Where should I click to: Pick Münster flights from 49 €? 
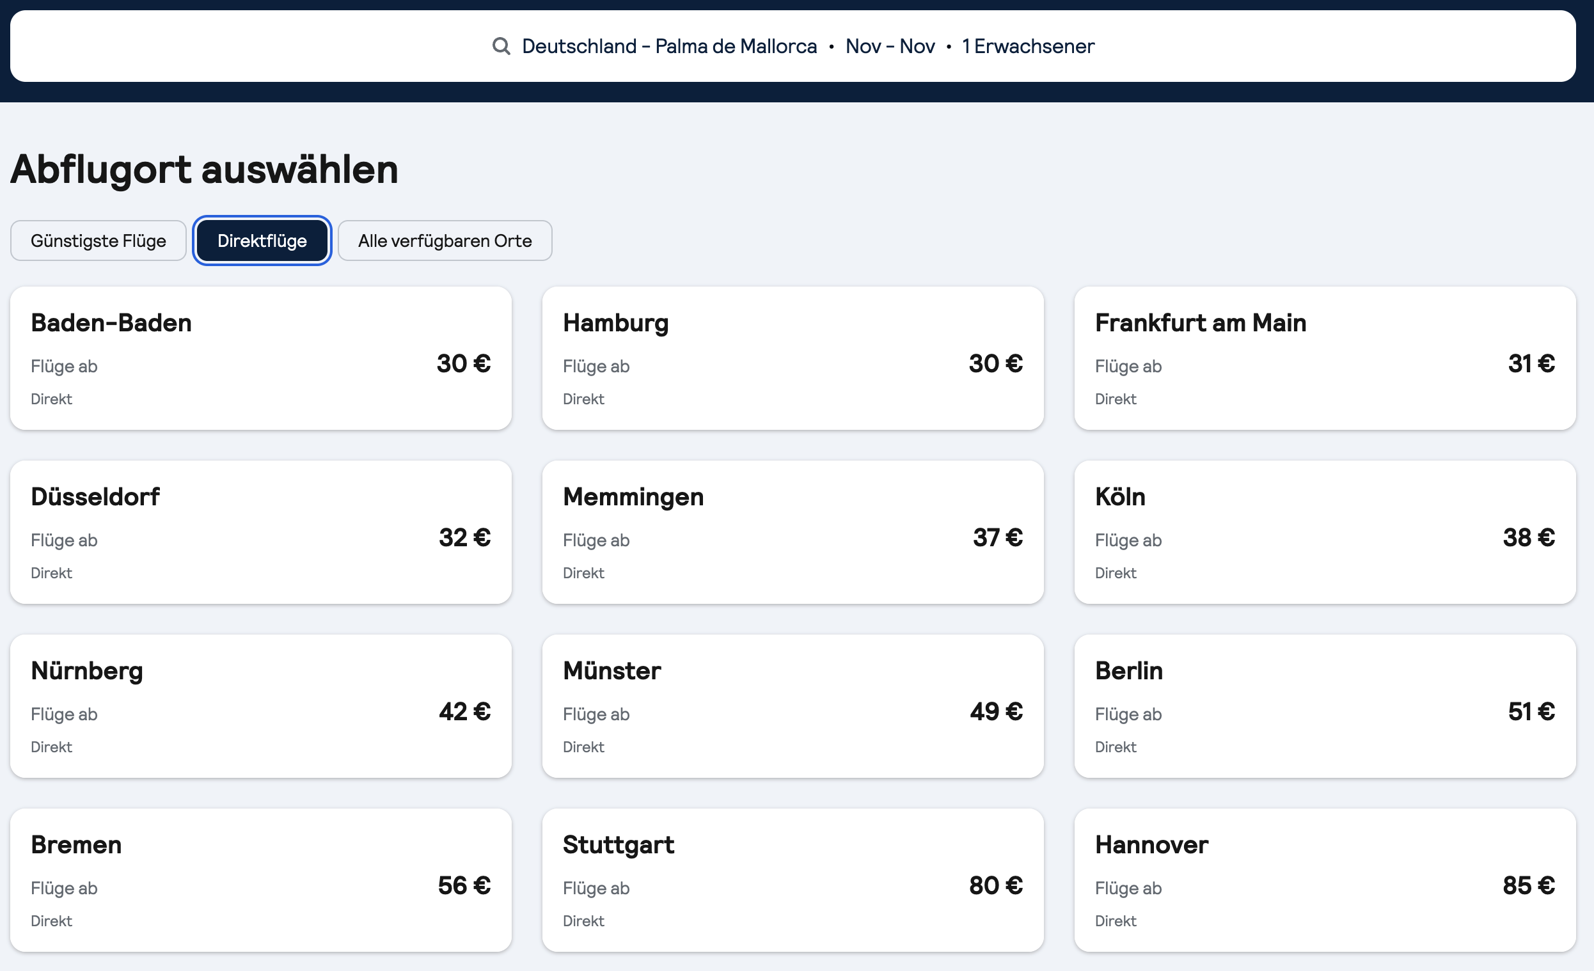[x=793, y=706]
